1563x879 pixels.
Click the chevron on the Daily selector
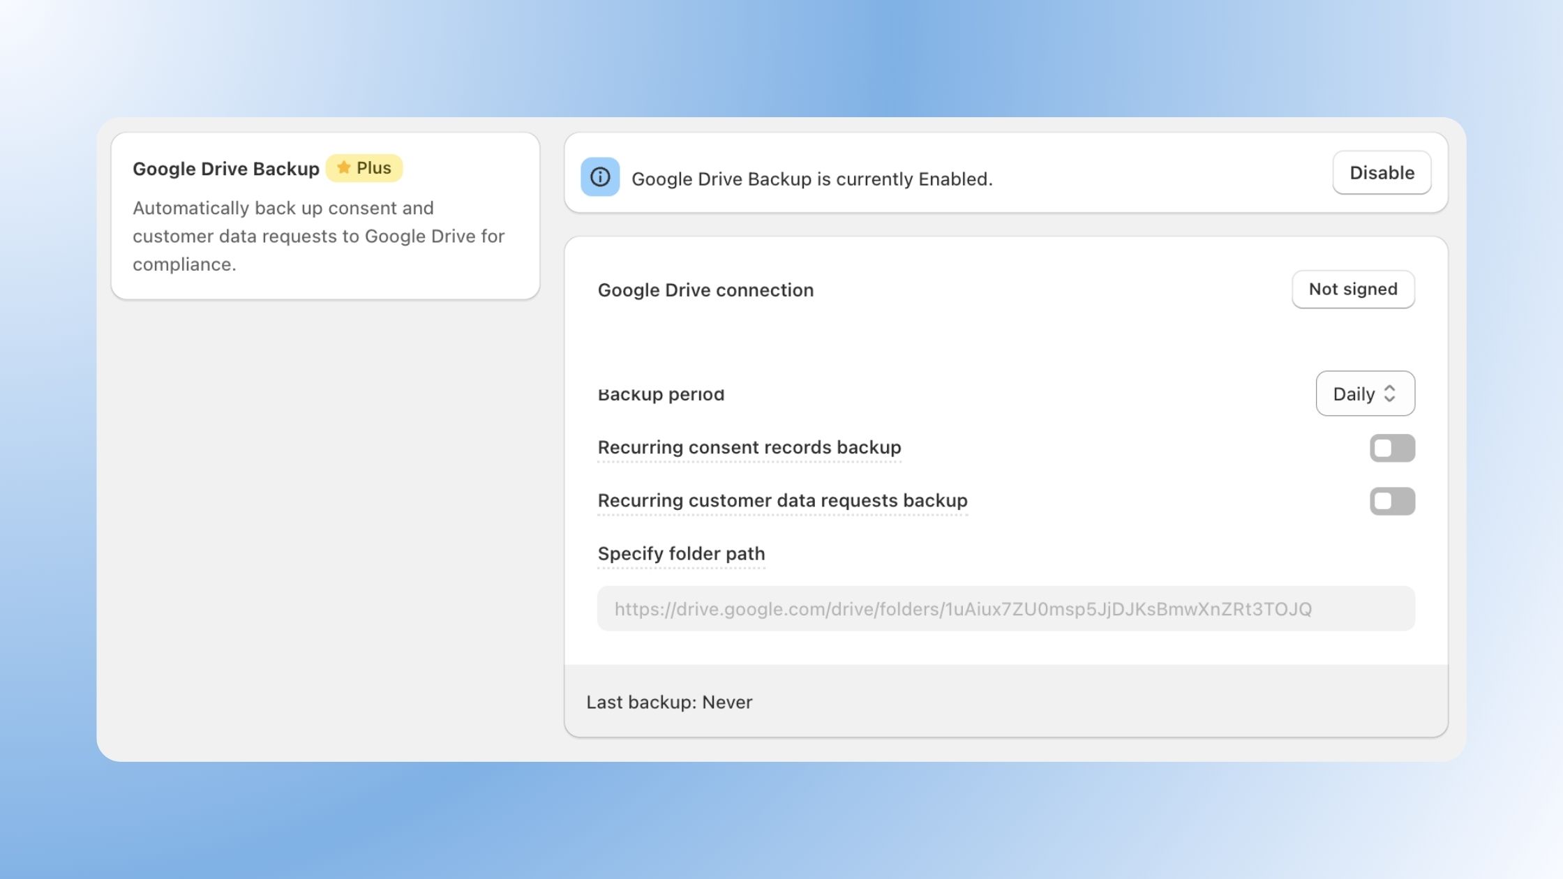[x=1389, y=393]
